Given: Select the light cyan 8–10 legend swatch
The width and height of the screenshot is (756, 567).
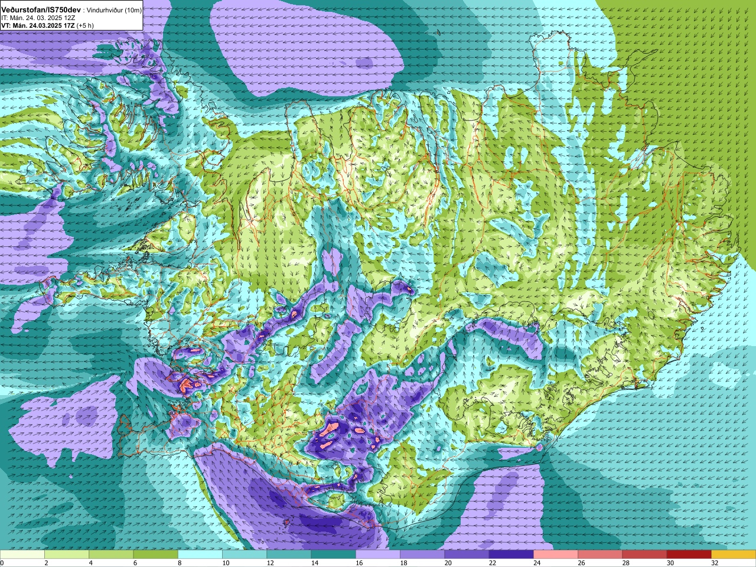Looking at the screenshot, I should tap(200, 555).
